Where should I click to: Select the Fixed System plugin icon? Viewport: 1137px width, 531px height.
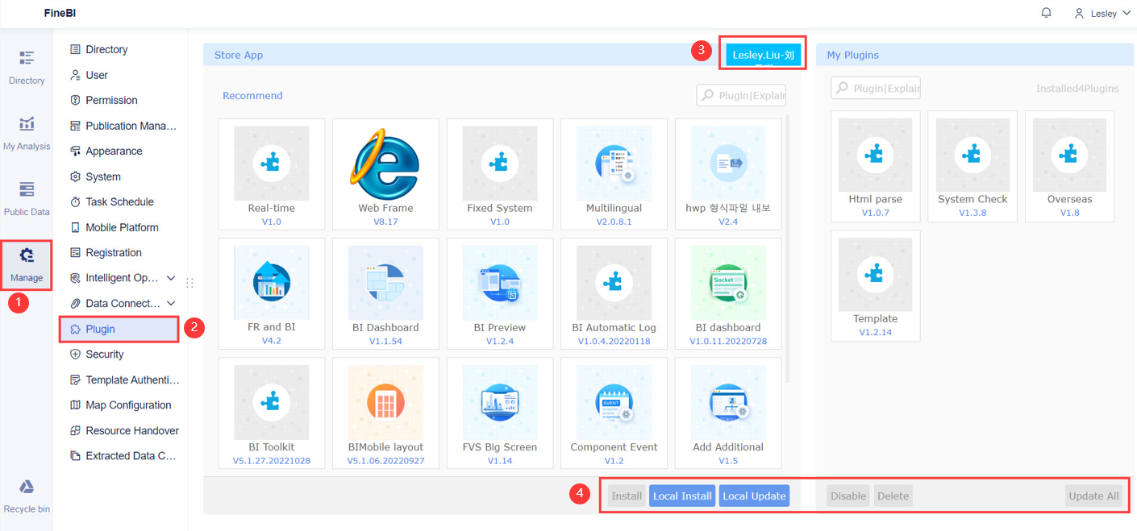tap(500, 164)
